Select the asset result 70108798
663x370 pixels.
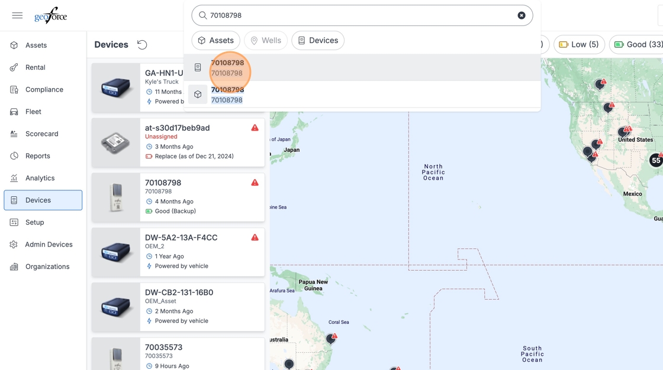[227, 95]
